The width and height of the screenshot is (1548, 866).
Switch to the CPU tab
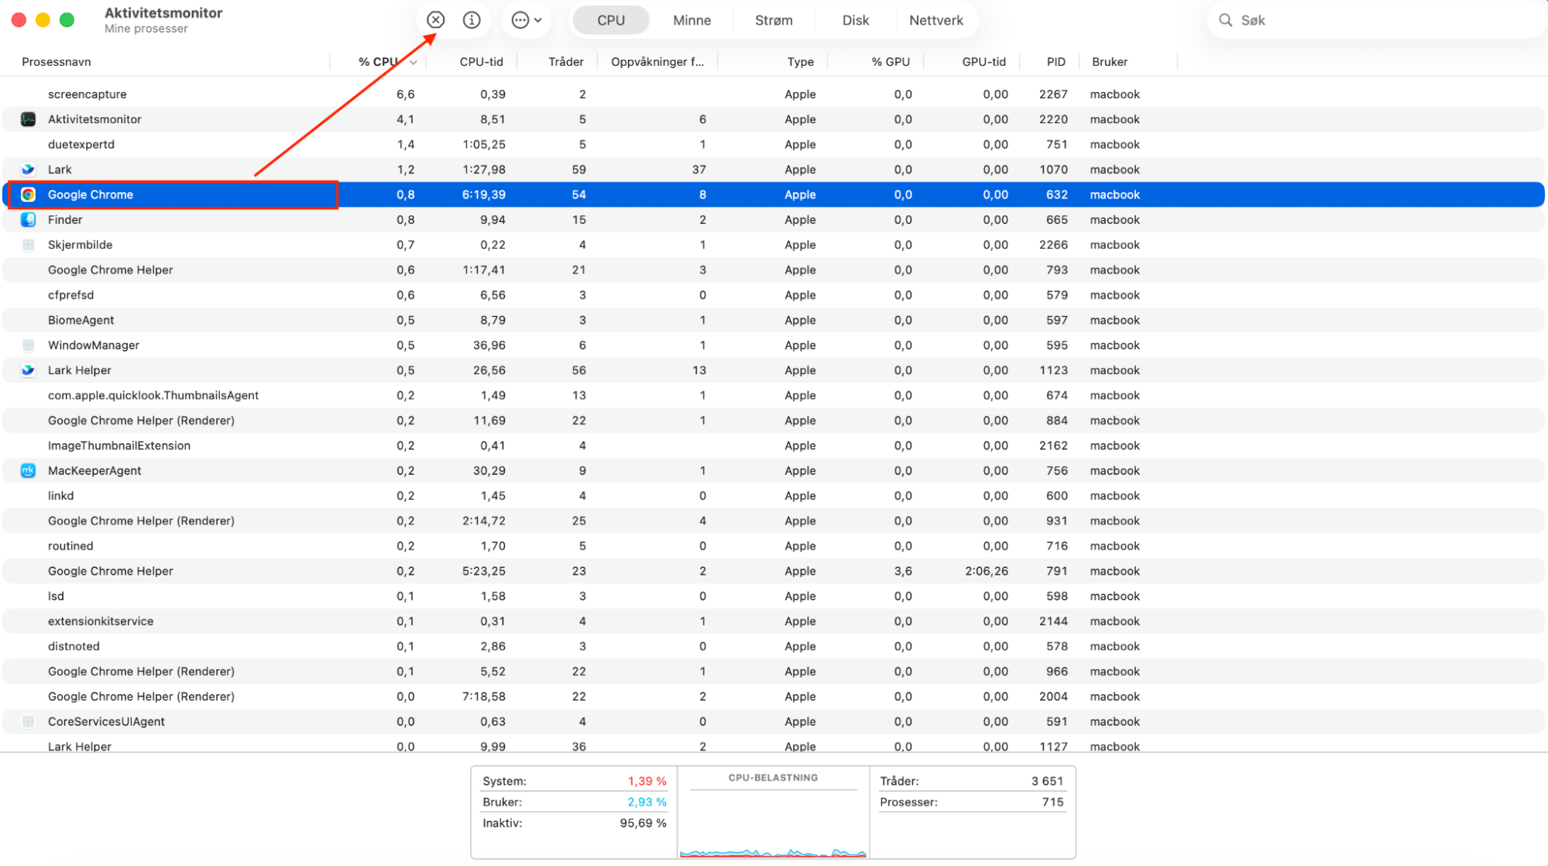[611, 20]
